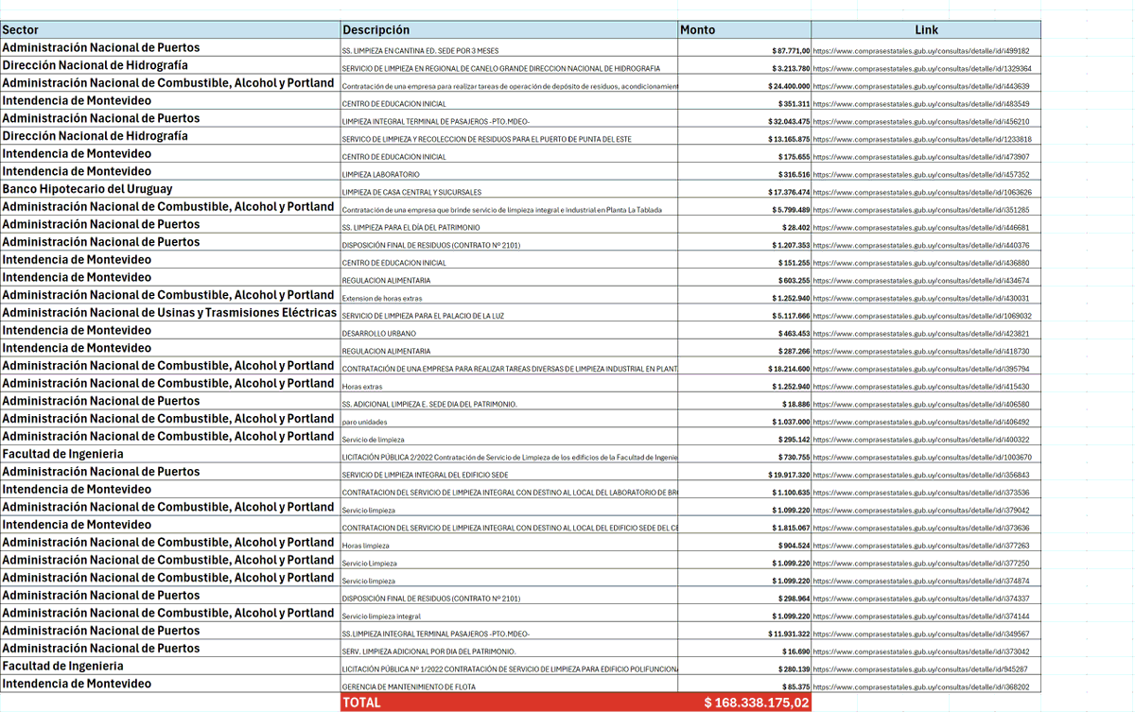Image resolution: width=1135 pixels, height=712 pixels.
Task: Click the Monto column header
Action: pos(744,30)
